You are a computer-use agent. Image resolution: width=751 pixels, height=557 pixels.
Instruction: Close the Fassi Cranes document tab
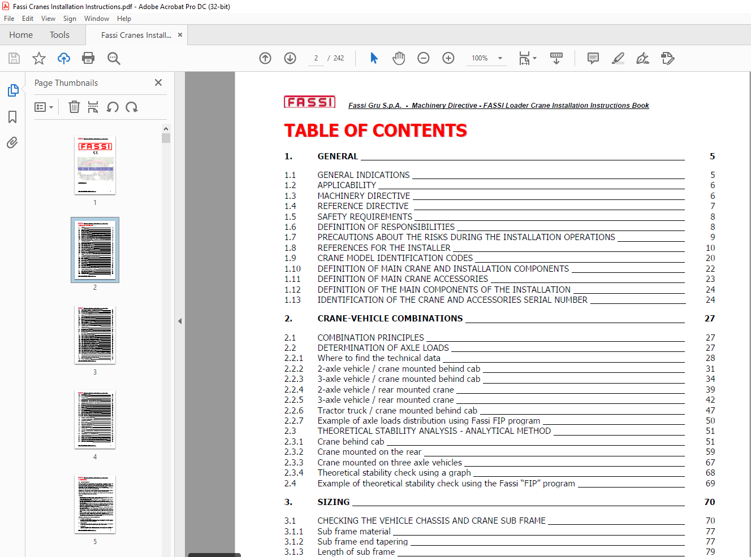pos(180,35)
